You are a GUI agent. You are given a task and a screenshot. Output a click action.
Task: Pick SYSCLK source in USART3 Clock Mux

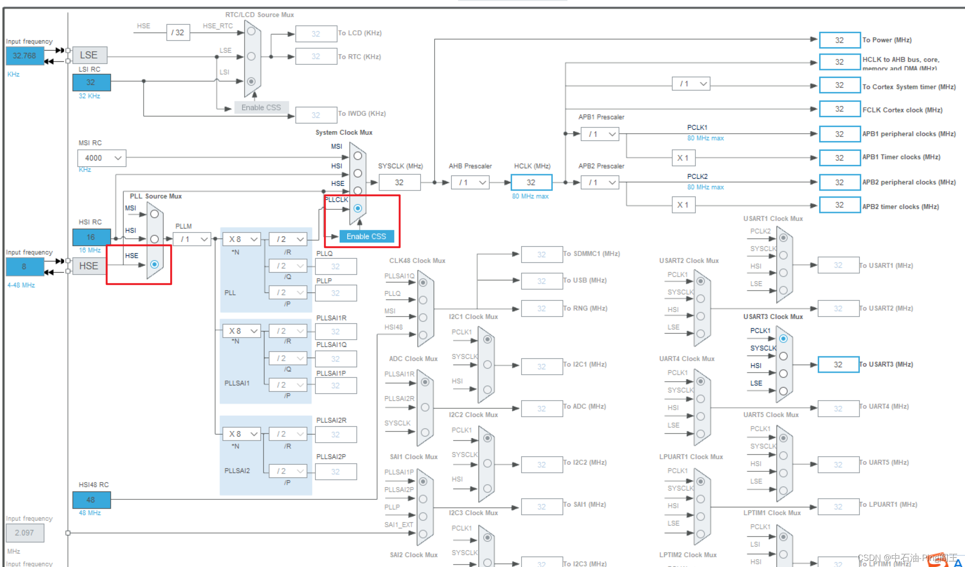pos(783,356)
